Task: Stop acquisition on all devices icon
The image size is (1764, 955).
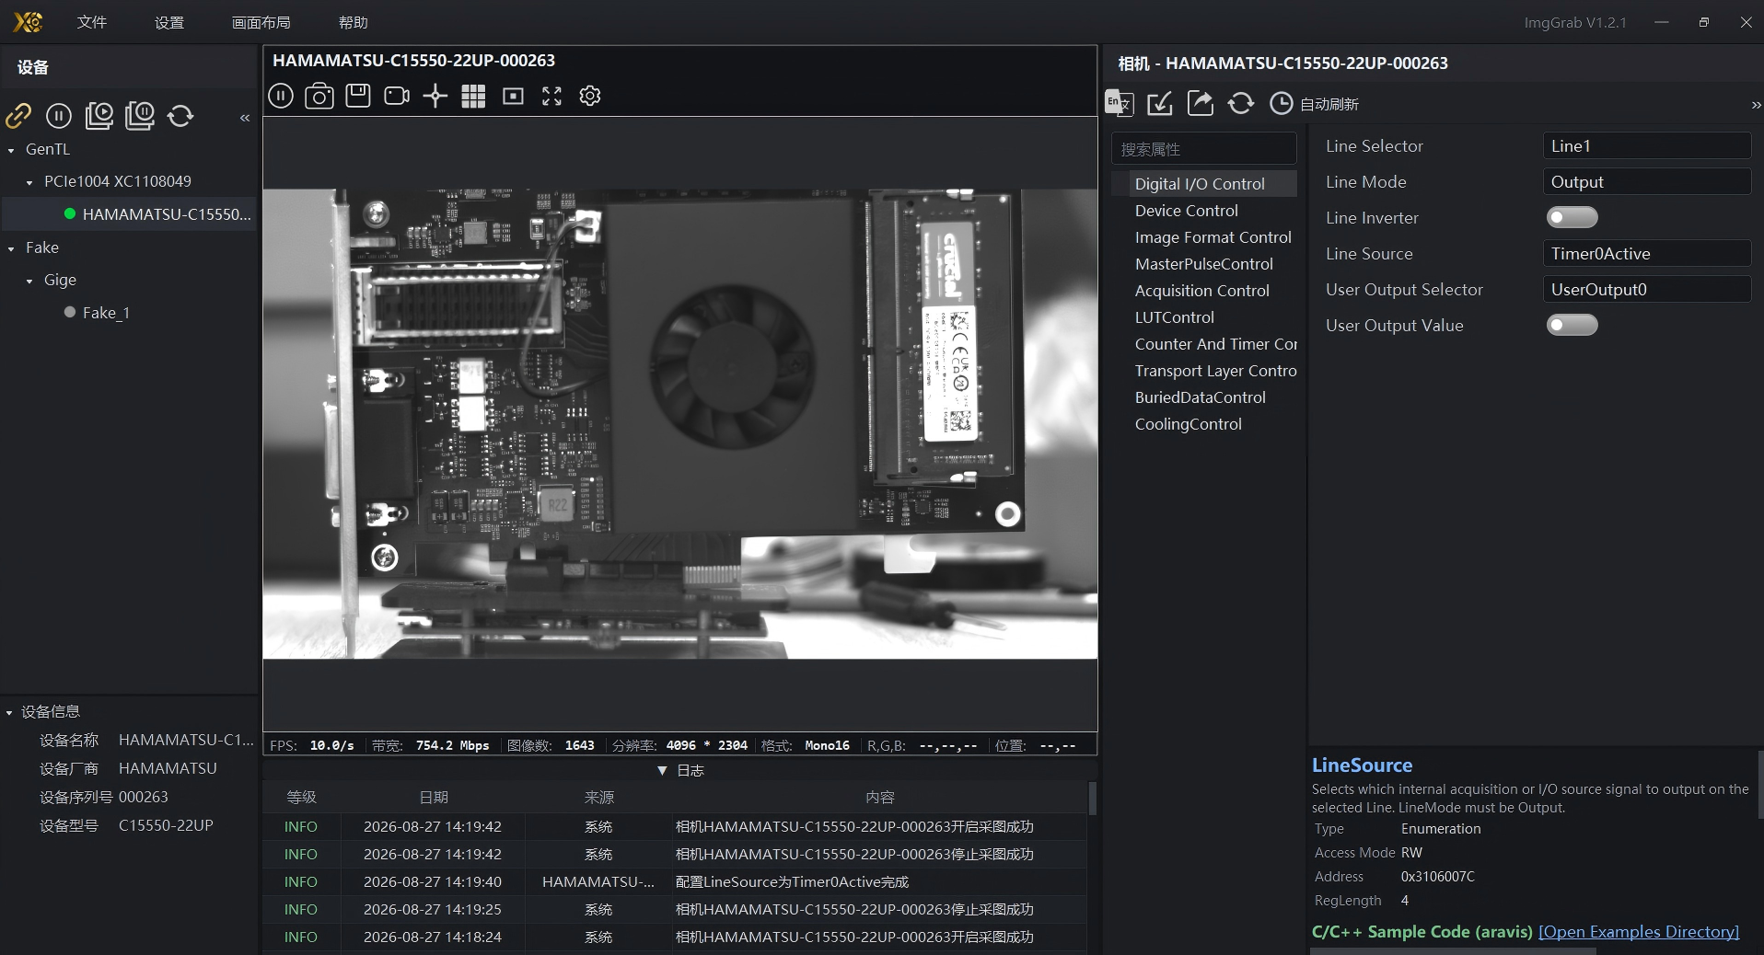Action: coord(140,115)
